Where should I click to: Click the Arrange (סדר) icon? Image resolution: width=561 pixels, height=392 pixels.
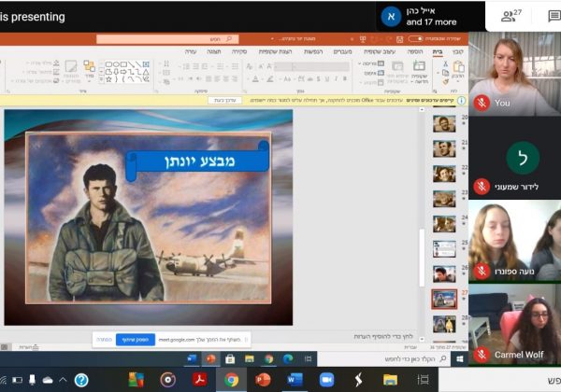pos(89,66)
